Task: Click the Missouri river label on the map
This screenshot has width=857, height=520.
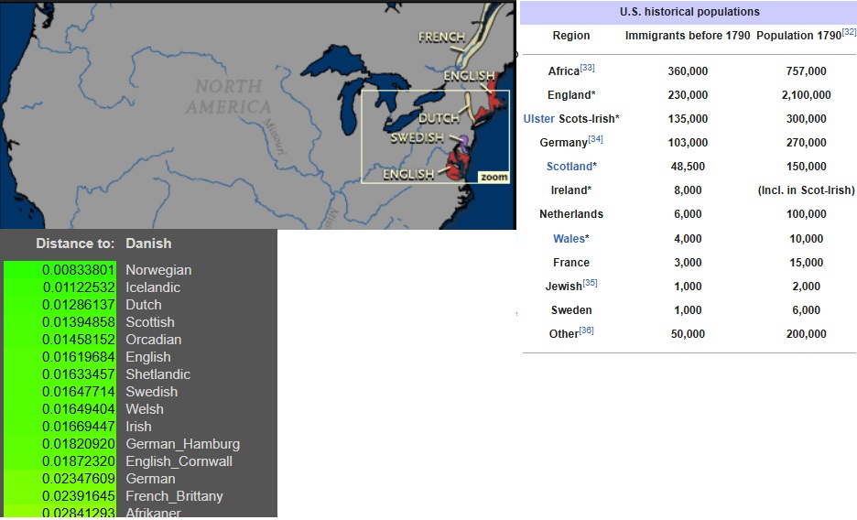Action: 275,136
